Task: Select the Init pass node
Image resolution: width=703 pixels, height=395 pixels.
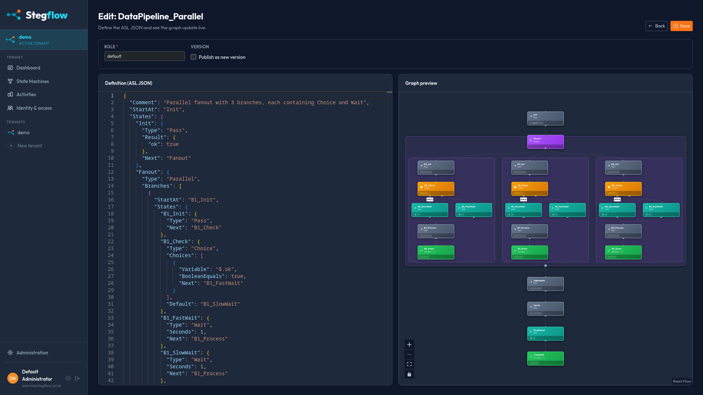Action: tap(546, 118)
